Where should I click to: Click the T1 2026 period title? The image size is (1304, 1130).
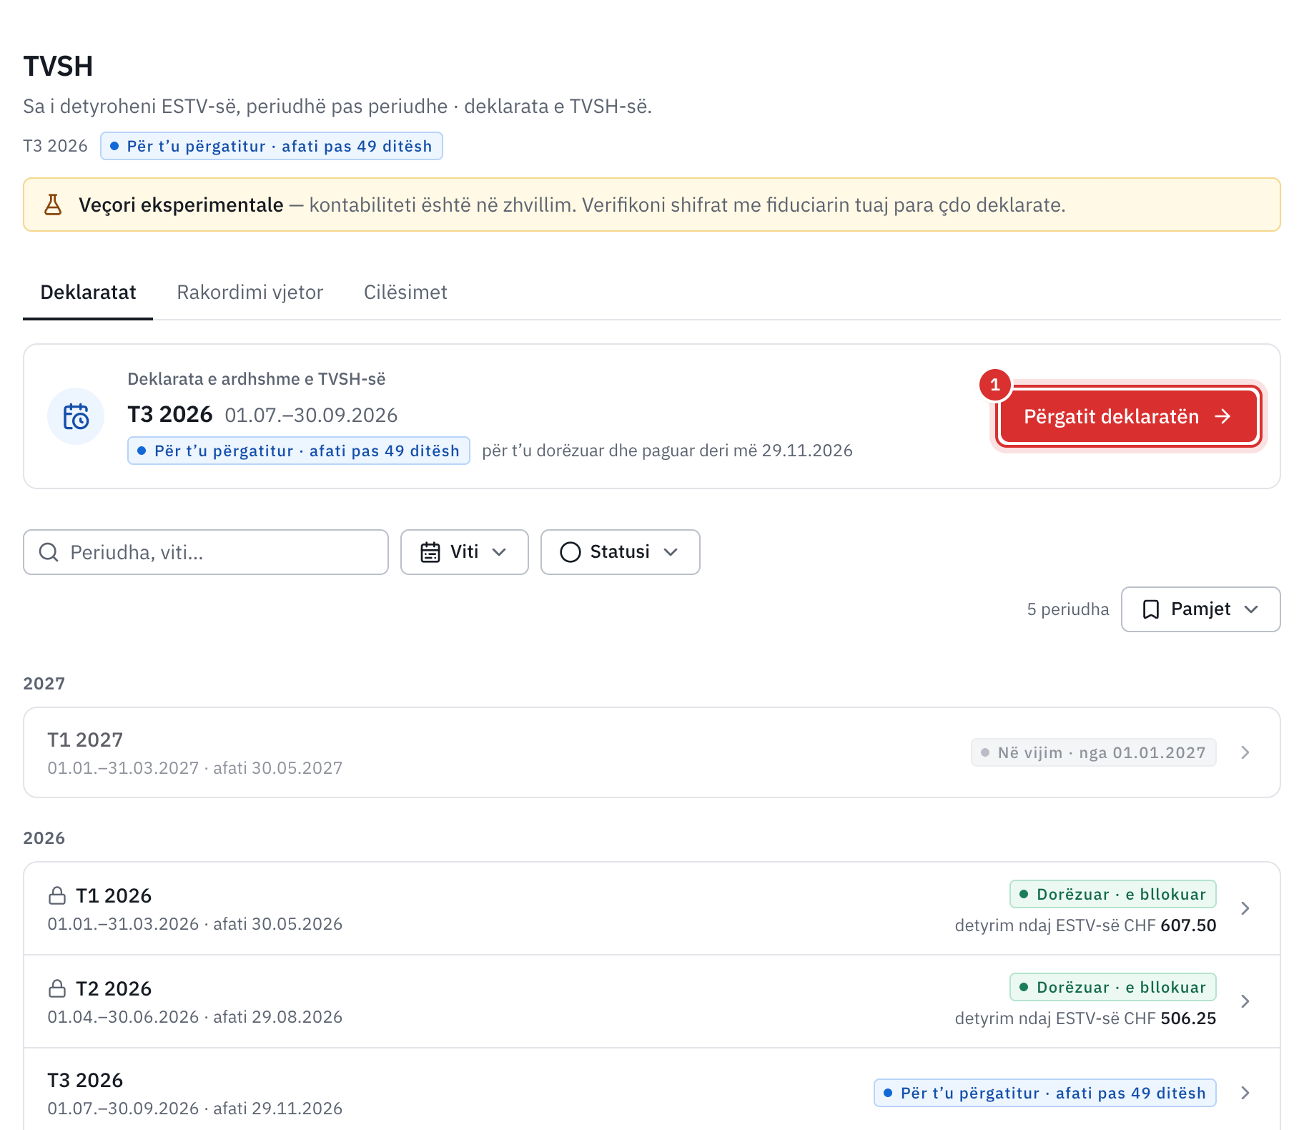pyautogui.click(x=114, y=895)
